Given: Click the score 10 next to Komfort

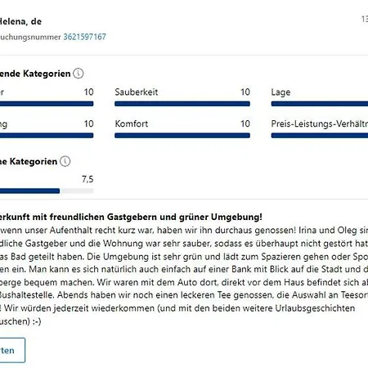Looking at the screenshot, I should 245,123.
